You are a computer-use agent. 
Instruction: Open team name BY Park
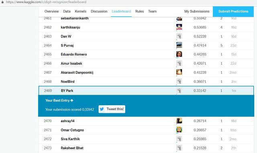(x=67, y=91)
